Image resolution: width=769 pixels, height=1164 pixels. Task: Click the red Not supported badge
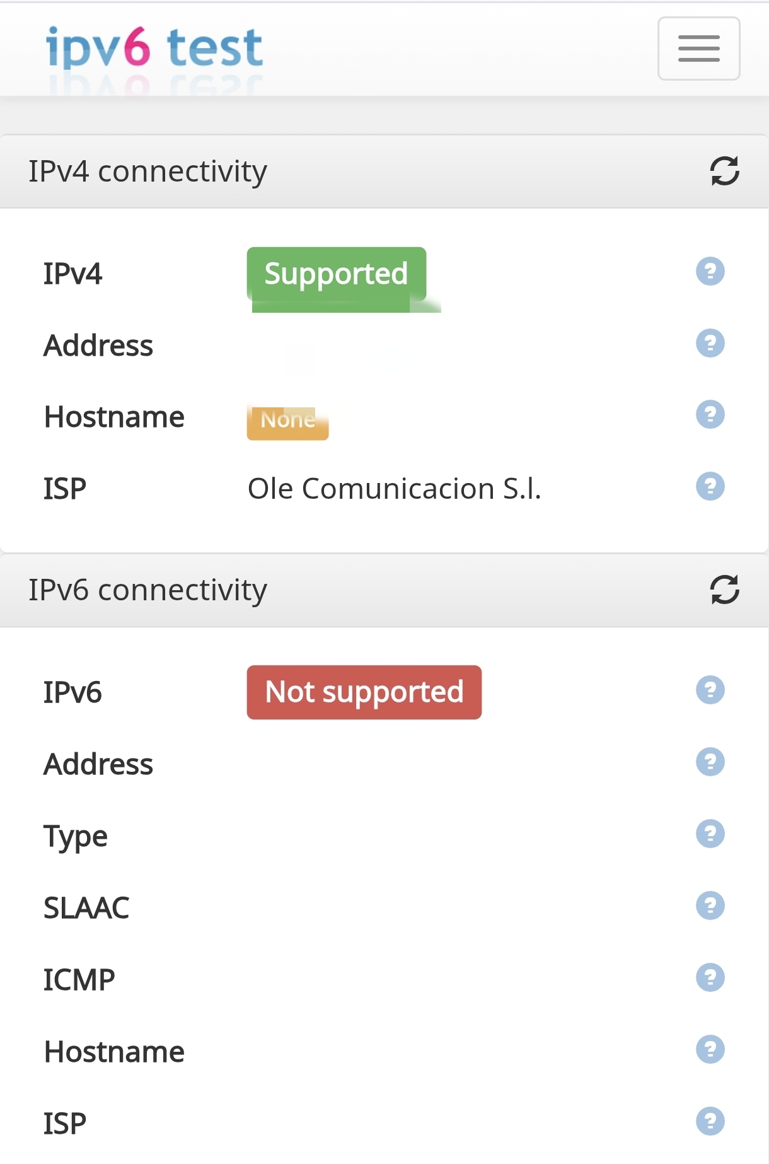coord(364,692)
